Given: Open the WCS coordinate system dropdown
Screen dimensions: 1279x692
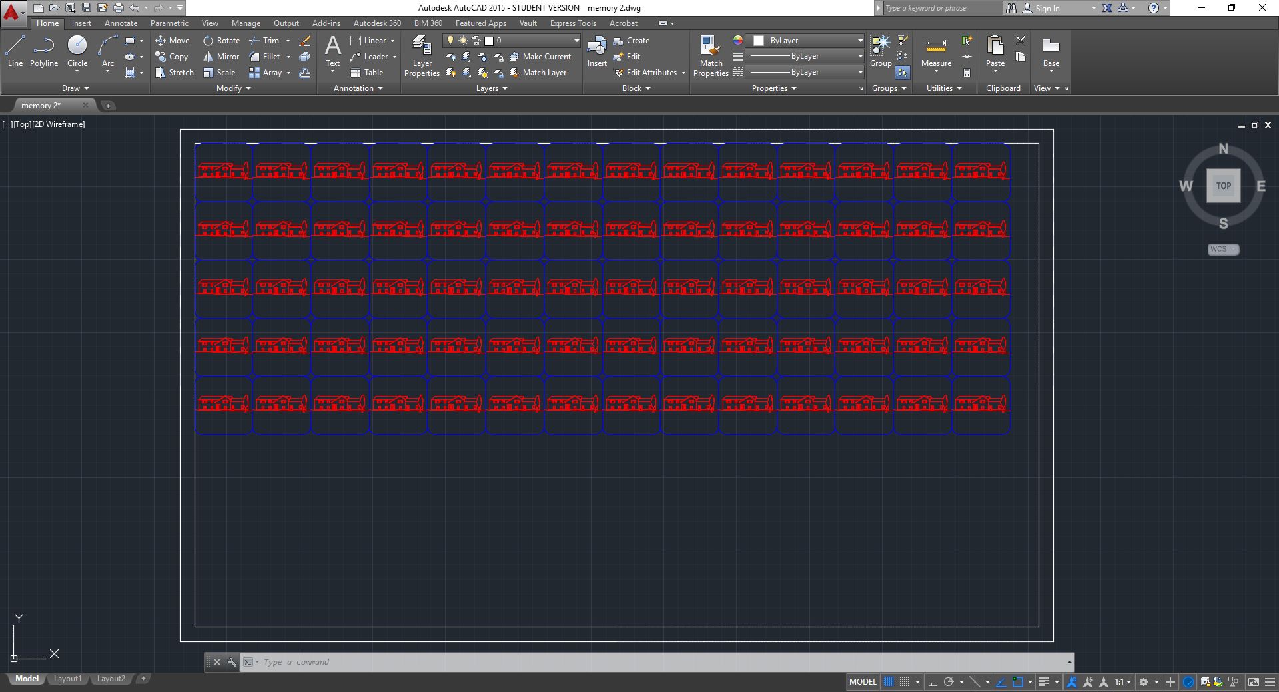Looking at the screenshot, I should [x=1223, y=249].
